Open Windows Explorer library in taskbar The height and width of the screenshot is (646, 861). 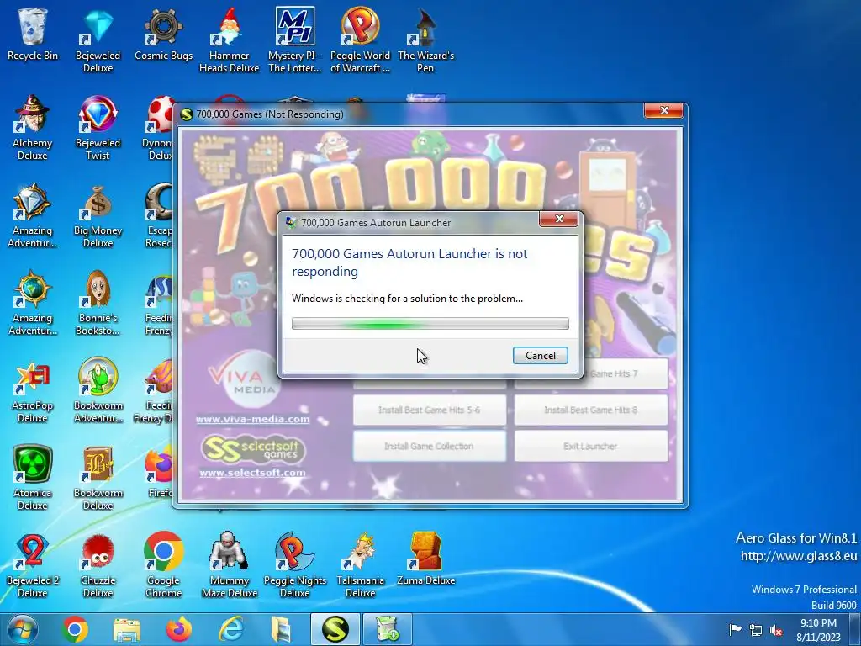[x=127, y=629]
